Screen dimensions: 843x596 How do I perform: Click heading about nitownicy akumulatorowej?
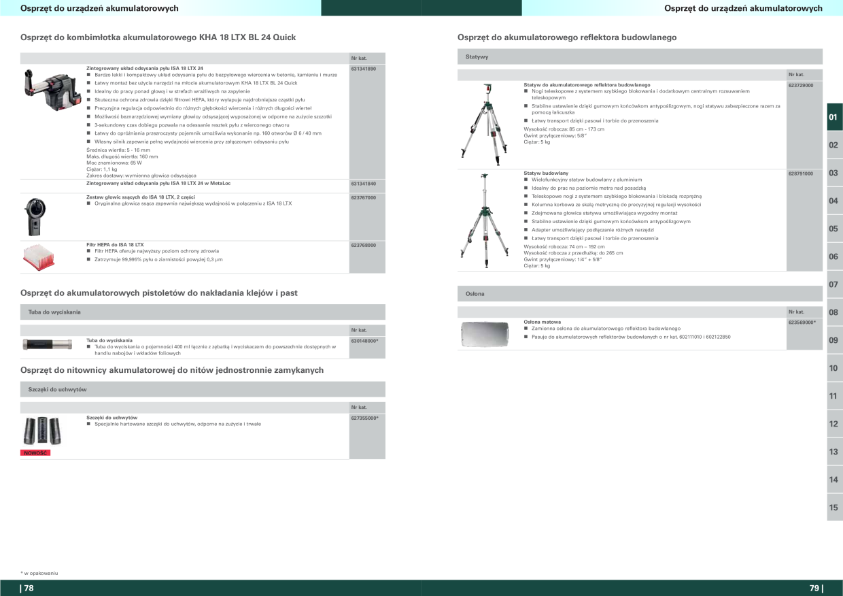click(172, 370)
